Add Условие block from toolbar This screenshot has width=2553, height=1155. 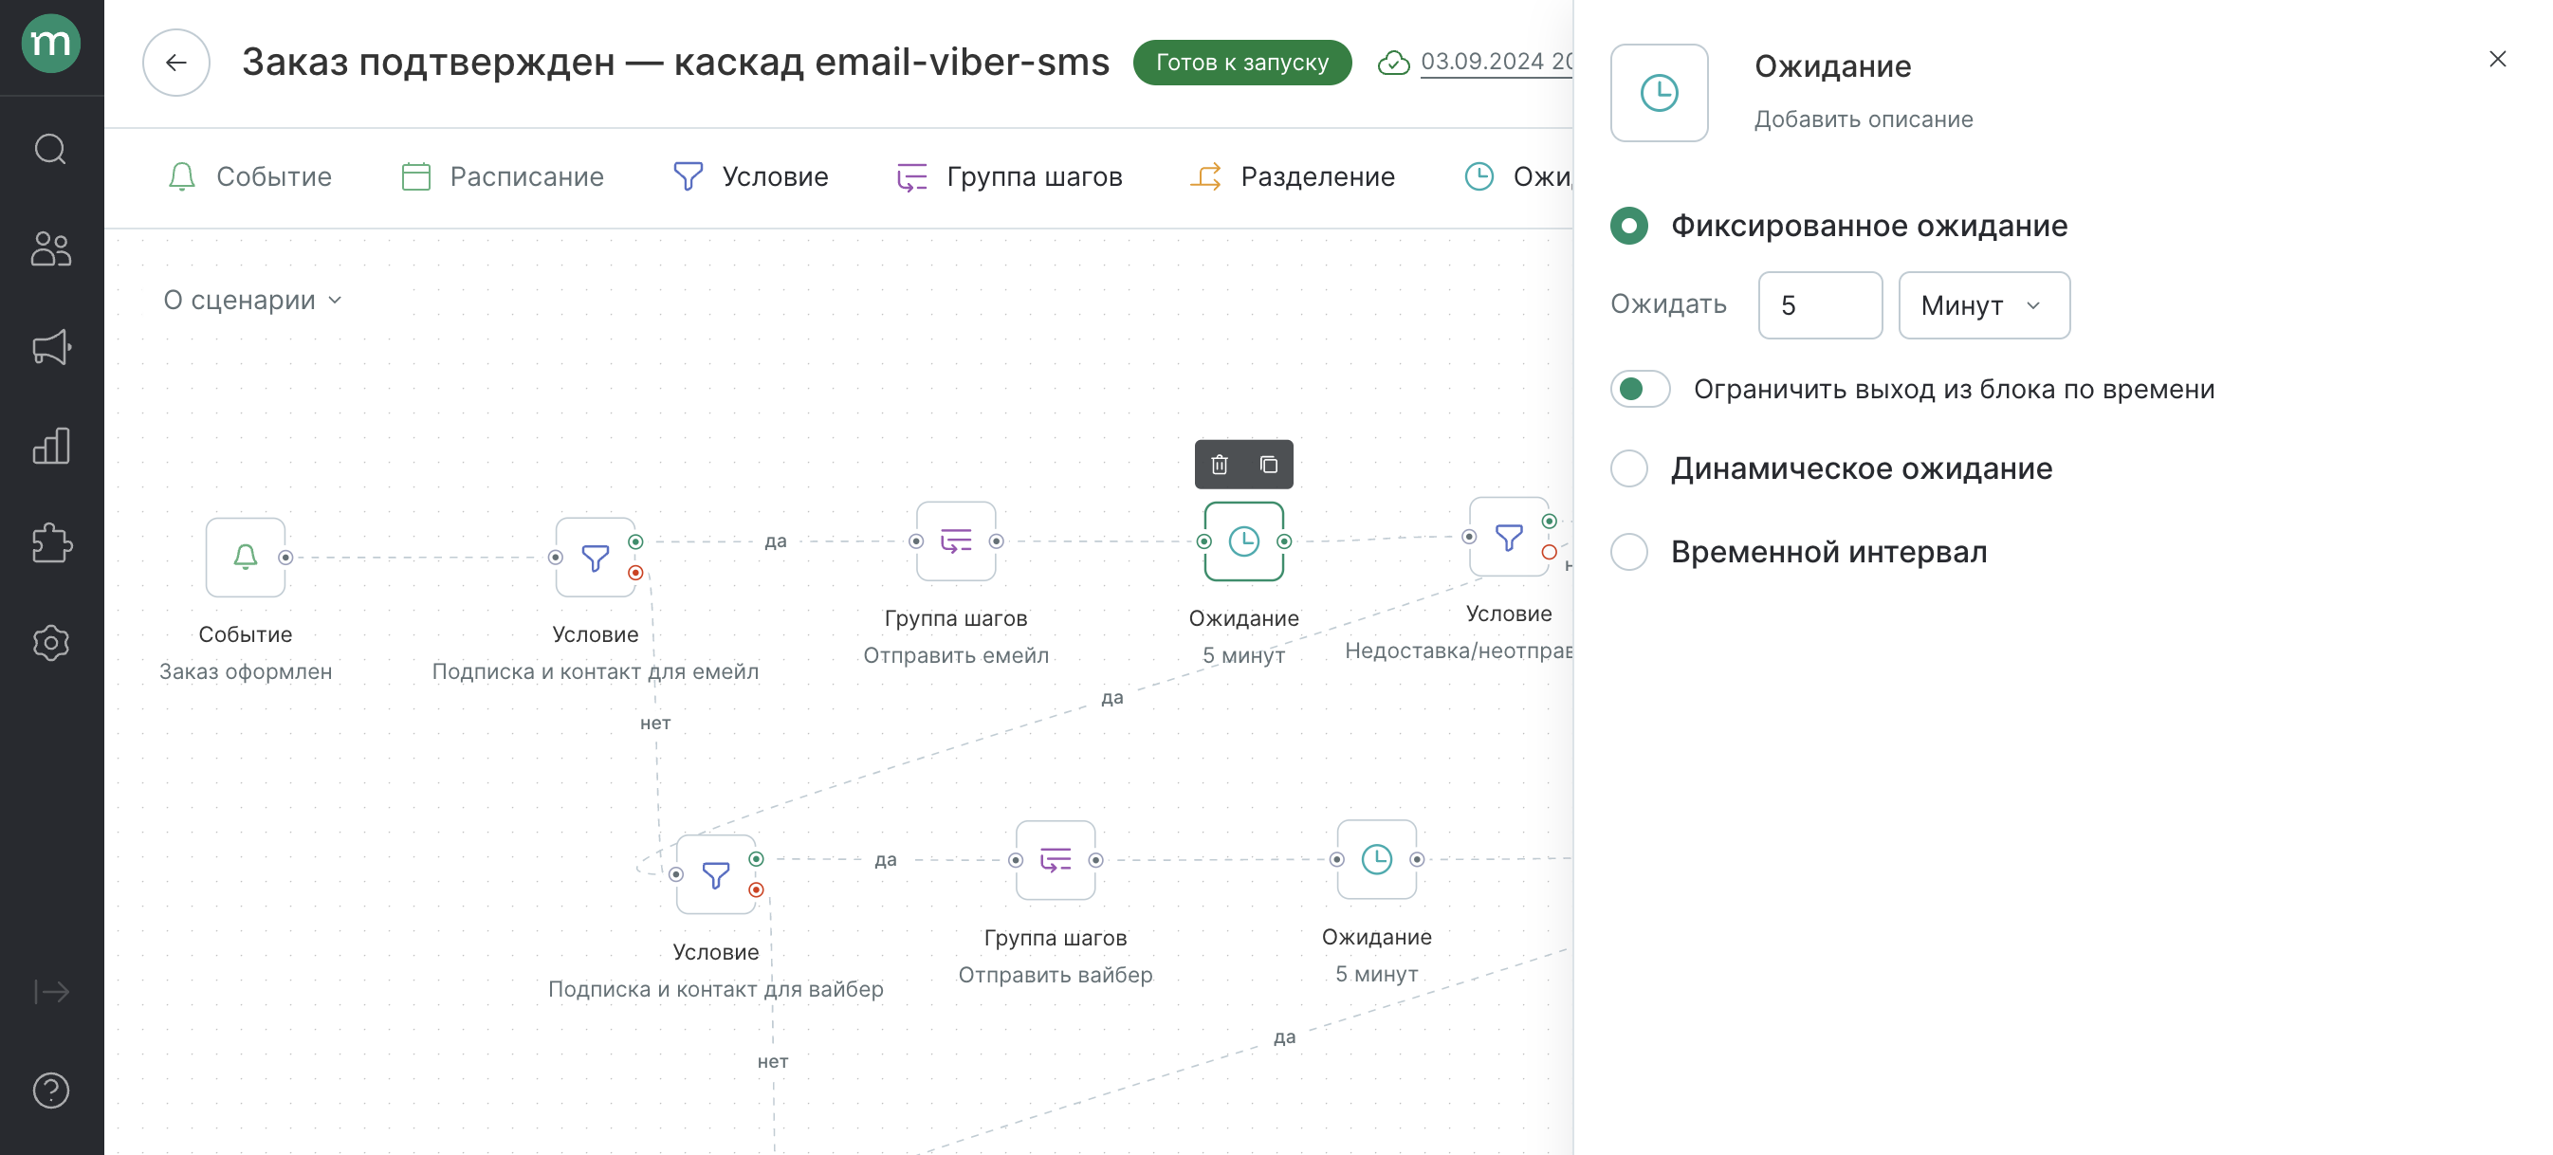point(750,176)
